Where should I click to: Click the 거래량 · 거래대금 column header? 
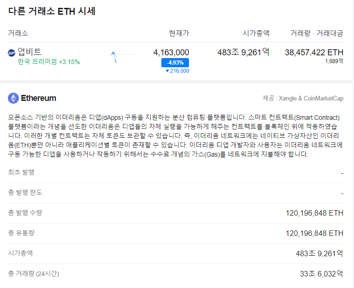point(317,33)
